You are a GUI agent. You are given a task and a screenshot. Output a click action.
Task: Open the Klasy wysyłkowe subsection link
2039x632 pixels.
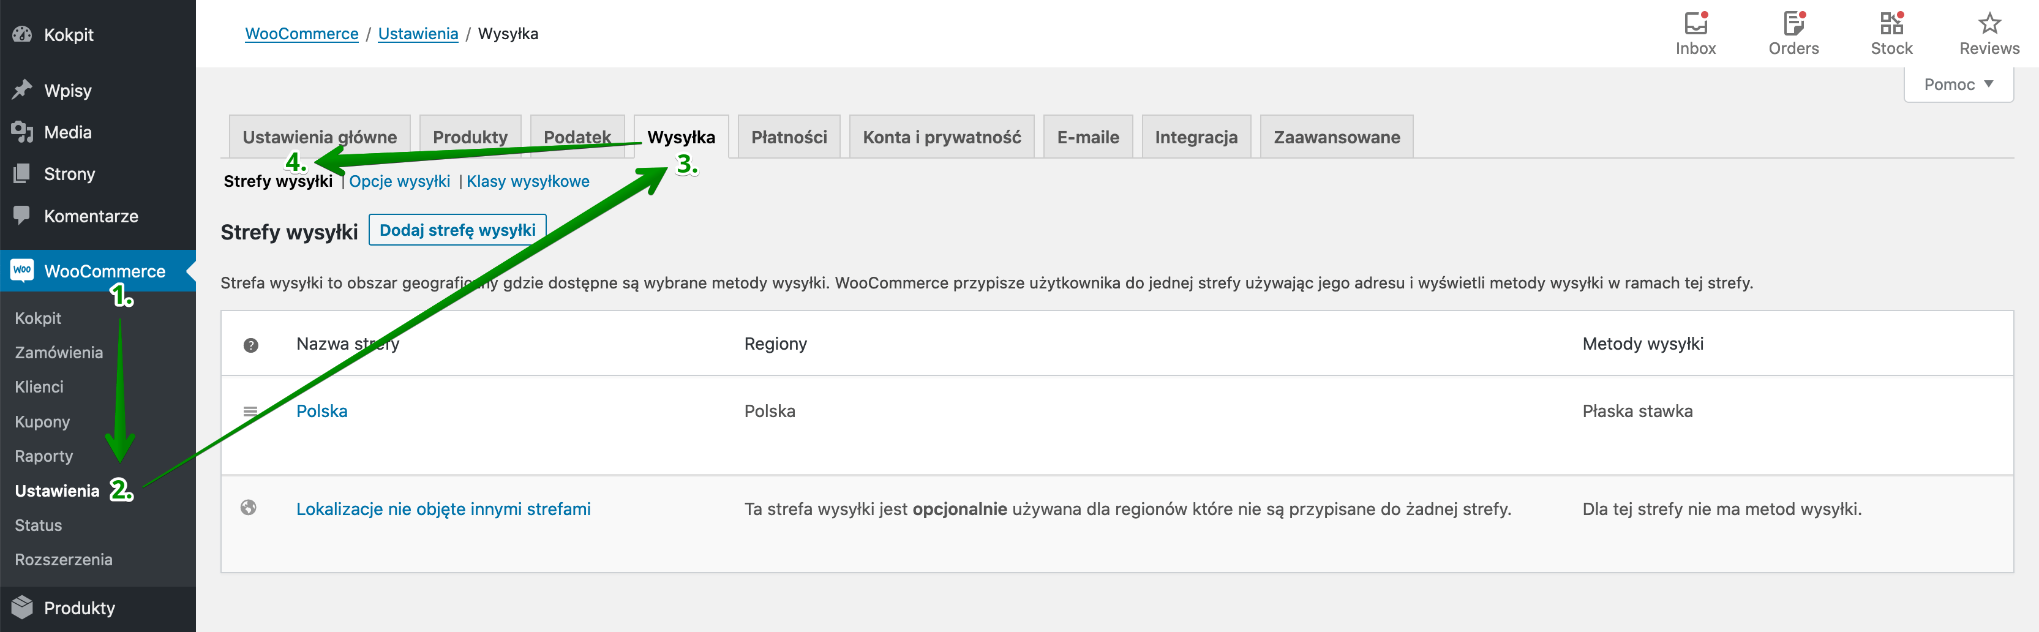tap(528, 181)
